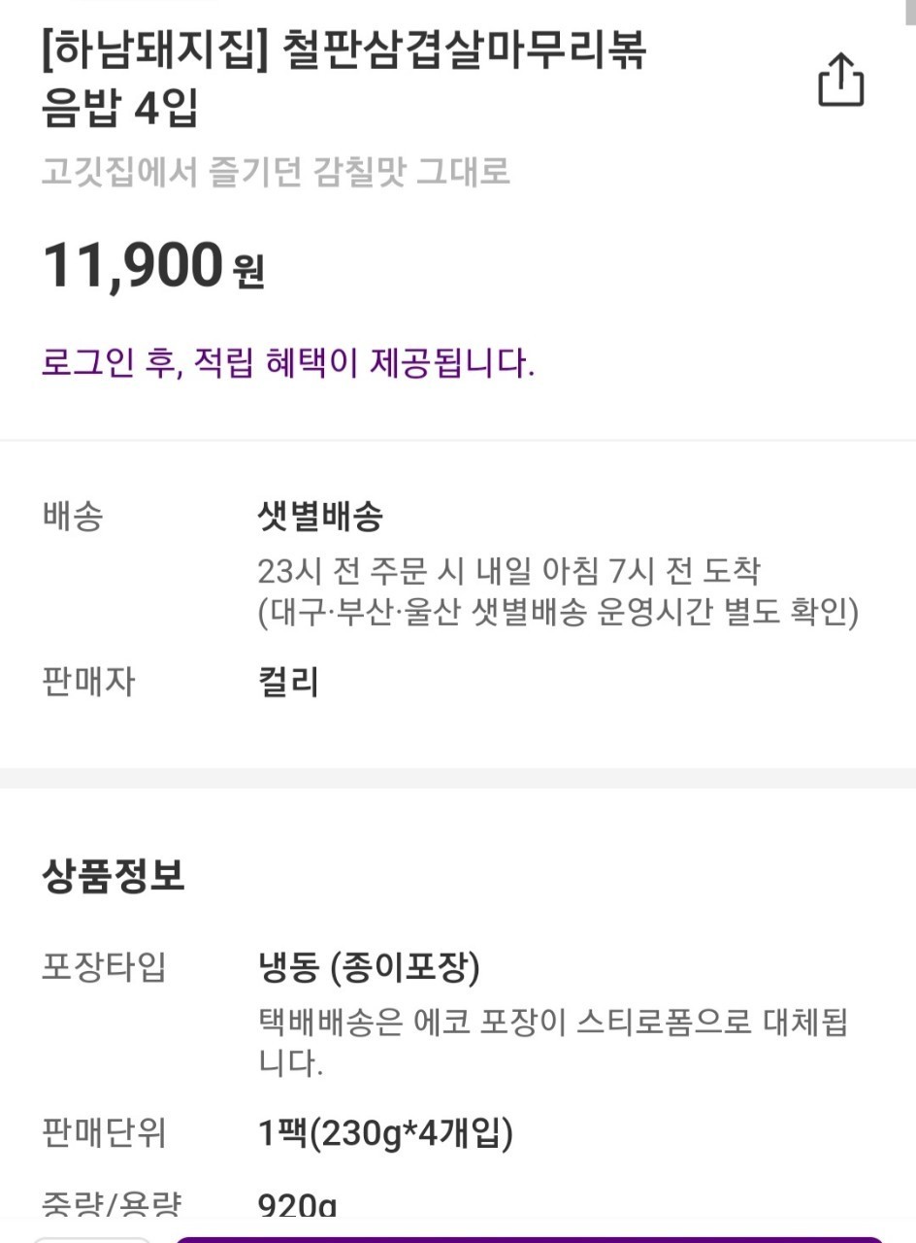Select the 샛별배송 delivery type text

point(320,518)
